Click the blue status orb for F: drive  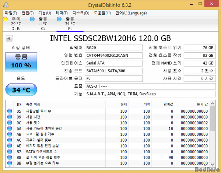tap(59, 19)
